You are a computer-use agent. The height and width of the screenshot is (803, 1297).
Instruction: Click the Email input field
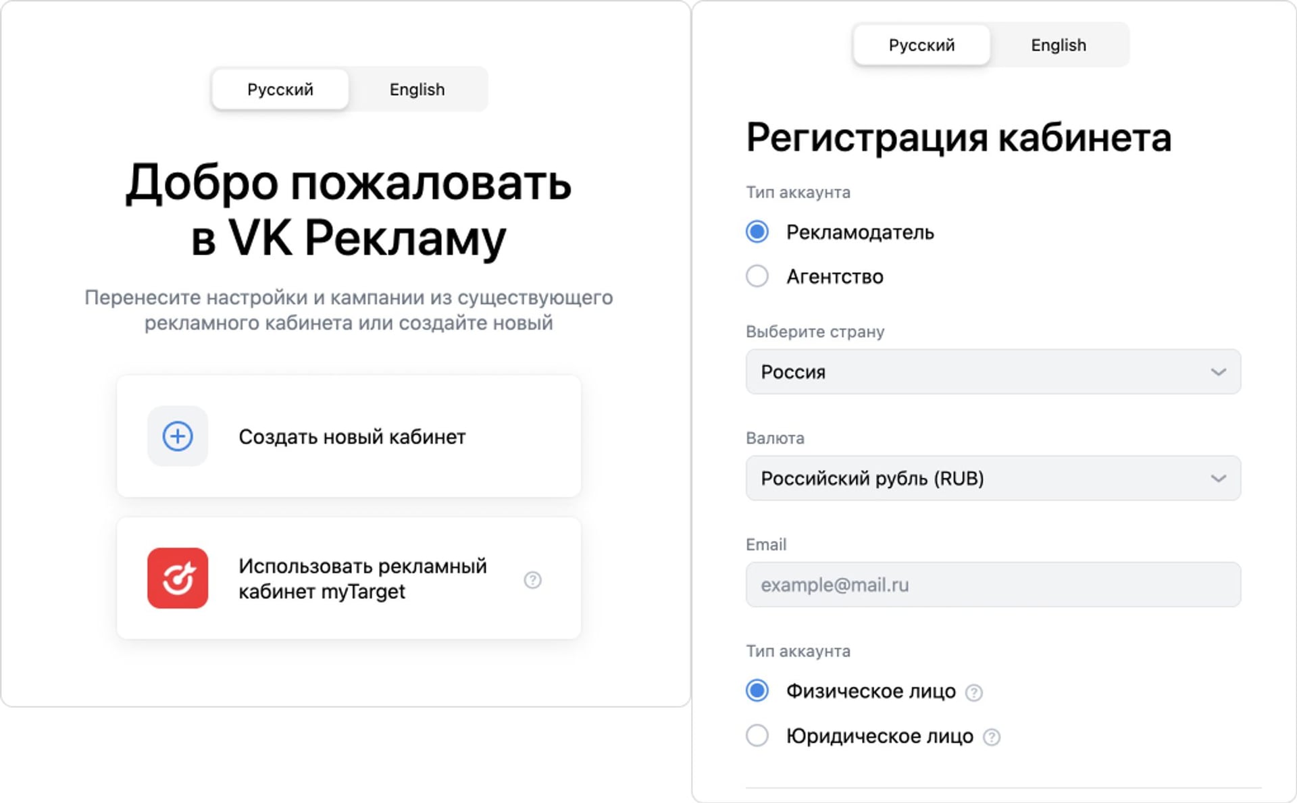[x=993, y=584]
